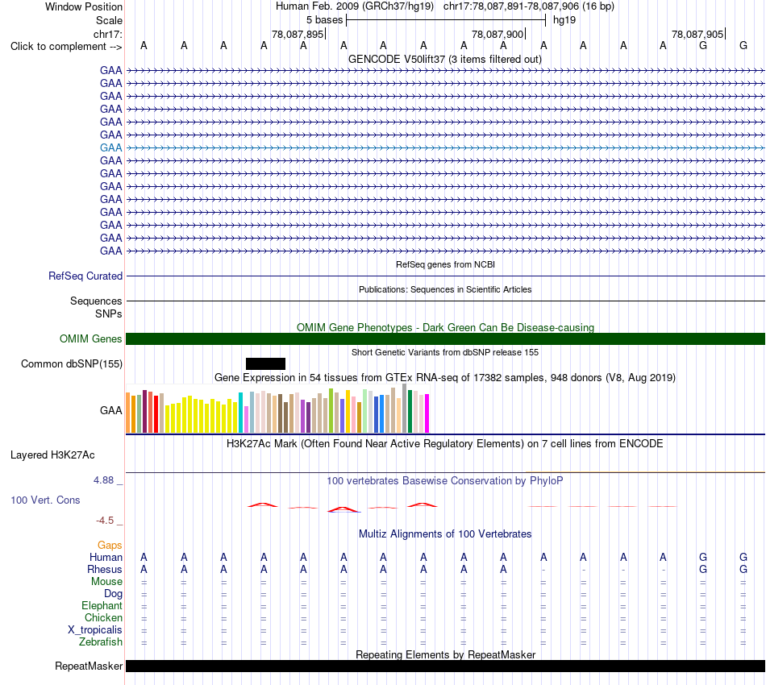The width and height of the screenshot is (766, 685).
Task: Click the orange Gaps label
Action: pos(110,546)
